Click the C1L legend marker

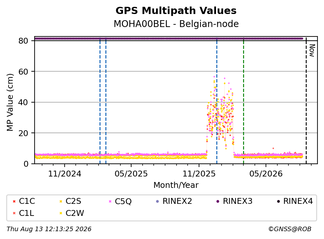14,213
